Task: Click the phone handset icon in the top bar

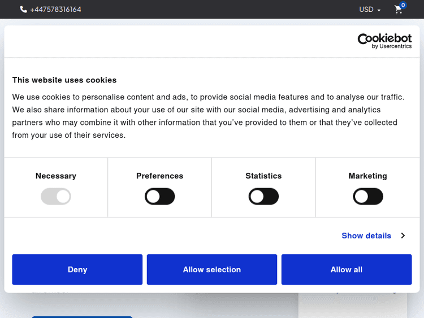Action: click(x=23, y=10)
